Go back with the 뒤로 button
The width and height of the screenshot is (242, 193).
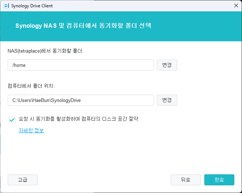tap(185, 180)
